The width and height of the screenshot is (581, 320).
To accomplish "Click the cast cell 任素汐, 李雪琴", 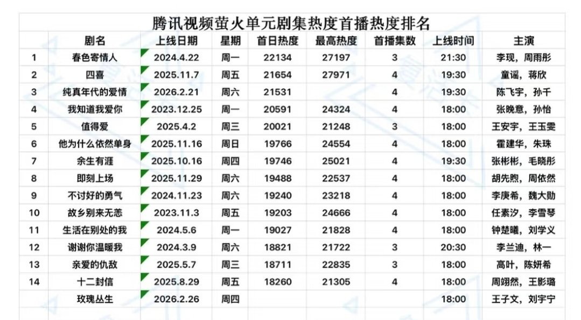I will [523, 213].
